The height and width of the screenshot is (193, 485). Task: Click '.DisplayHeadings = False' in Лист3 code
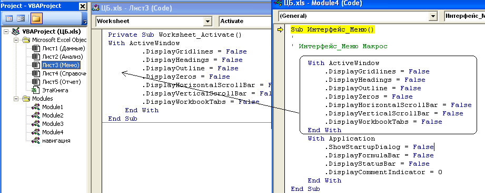point(192,60)
